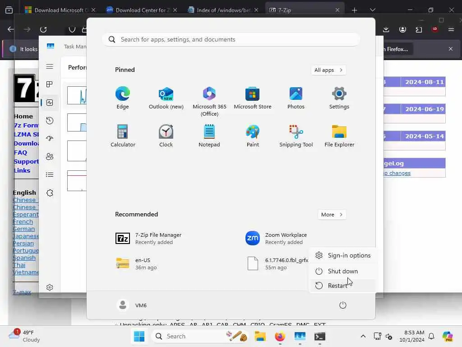Expand the All apps list
The image size is (462, 347).
pyautogui.click(x=328, y=70)
